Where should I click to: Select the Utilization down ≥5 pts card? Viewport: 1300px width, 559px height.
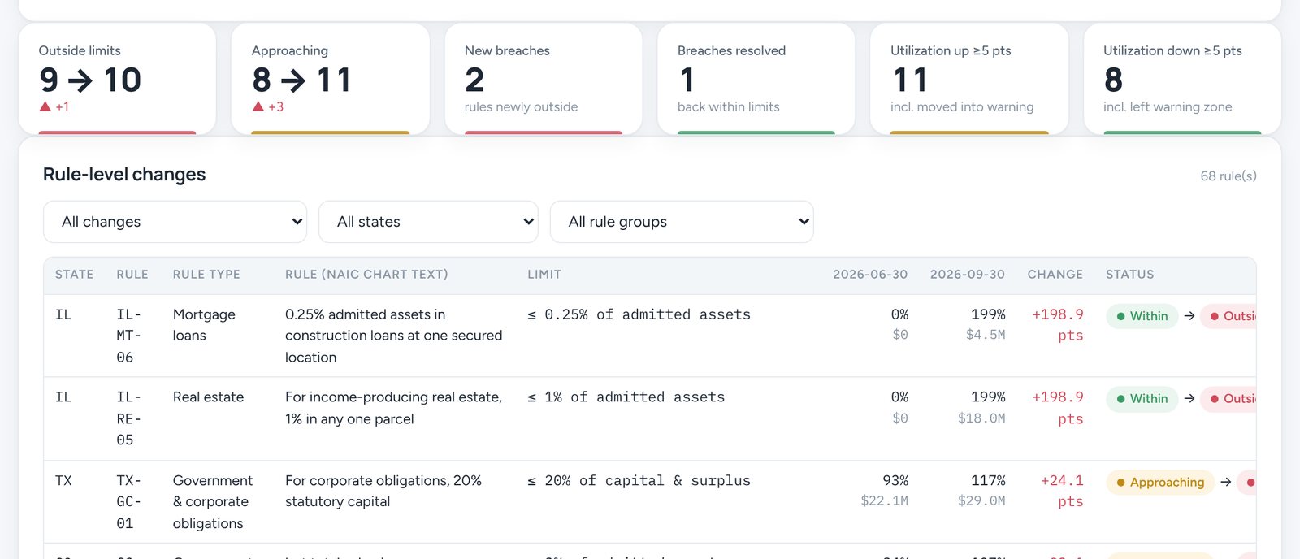pyautogui.click(x=1182, y=79)
